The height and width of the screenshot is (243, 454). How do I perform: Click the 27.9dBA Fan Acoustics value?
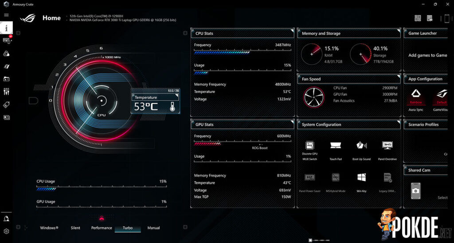pos(391,101)
